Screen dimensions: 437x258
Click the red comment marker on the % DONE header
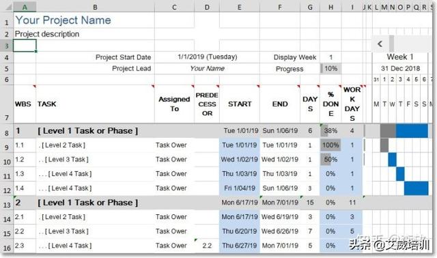340,87
